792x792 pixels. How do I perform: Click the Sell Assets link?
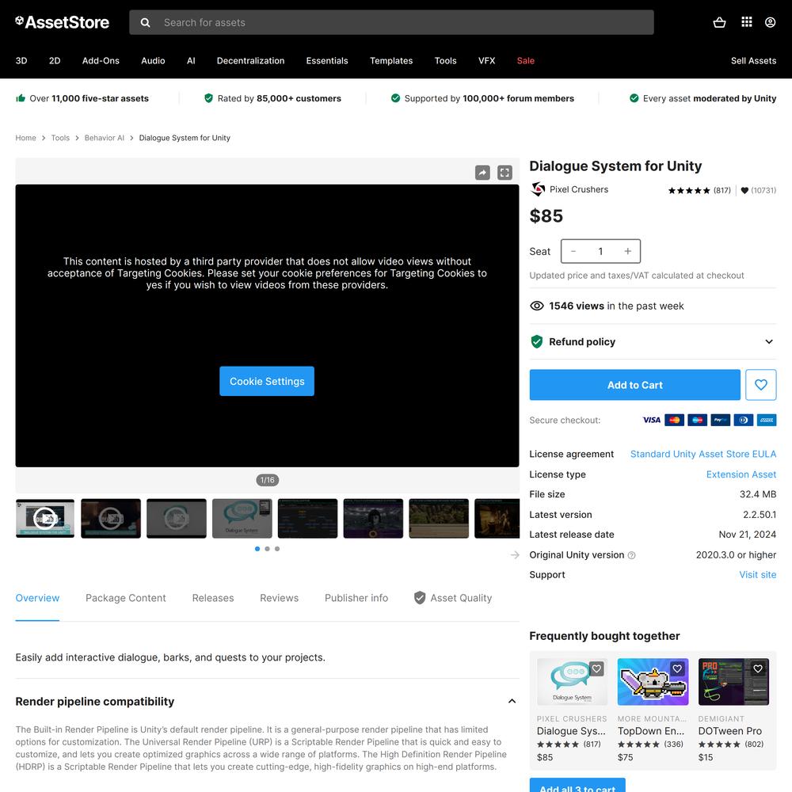[x=753, y=61]
